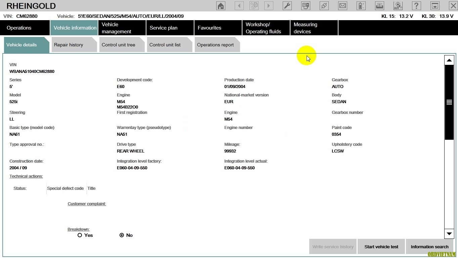Open the AIR search icon
This screenshot has height=258, width=458.
pos(398,6)
